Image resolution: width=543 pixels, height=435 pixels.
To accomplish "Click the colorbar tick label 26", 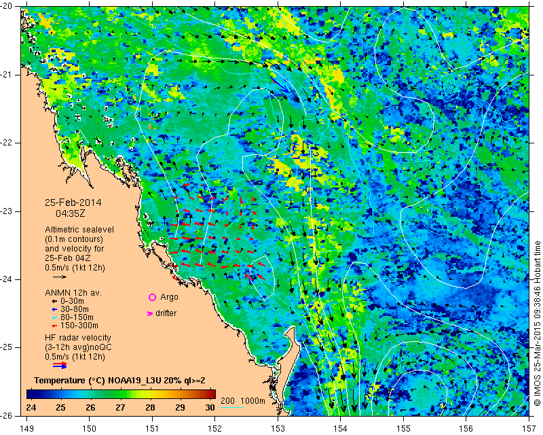I will click(90, 407).
